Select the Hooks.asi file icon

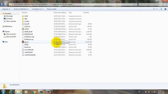tap(23, 47)
